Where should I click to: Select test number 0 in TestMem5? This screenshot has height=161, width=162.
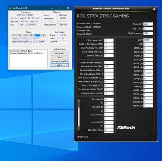point(14,35)
